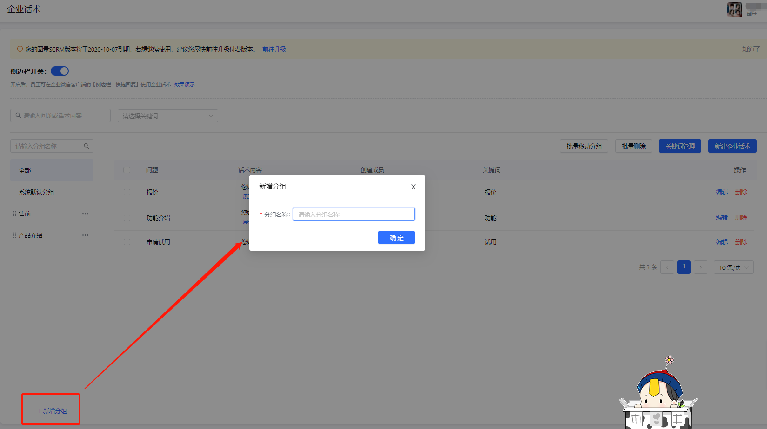Click the 前往升级 upgrade link
Screen dimensions: 767x429
point(274,49)
